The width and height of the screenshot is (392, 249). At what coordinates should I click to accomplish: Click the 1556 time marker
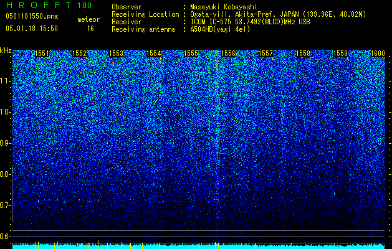228,54
